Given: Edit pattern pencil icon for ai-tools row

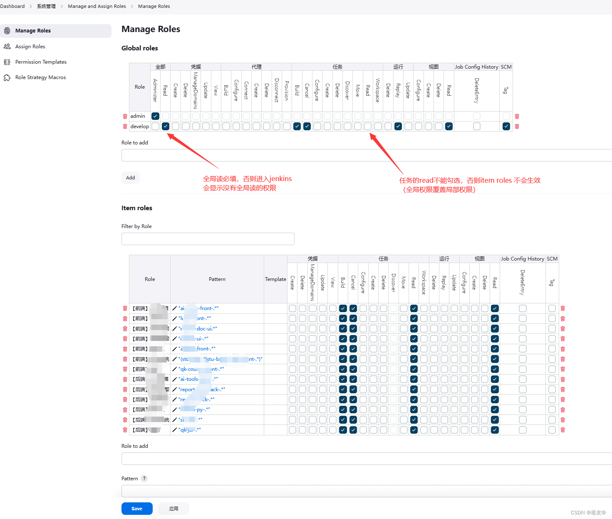Looking at the screenshot, I should pos(174,379).
